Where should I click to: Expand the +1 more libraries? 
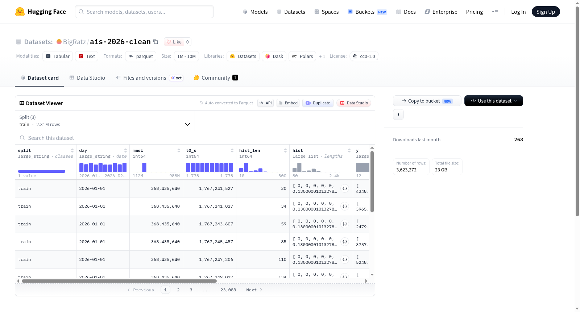pos(322,57)
